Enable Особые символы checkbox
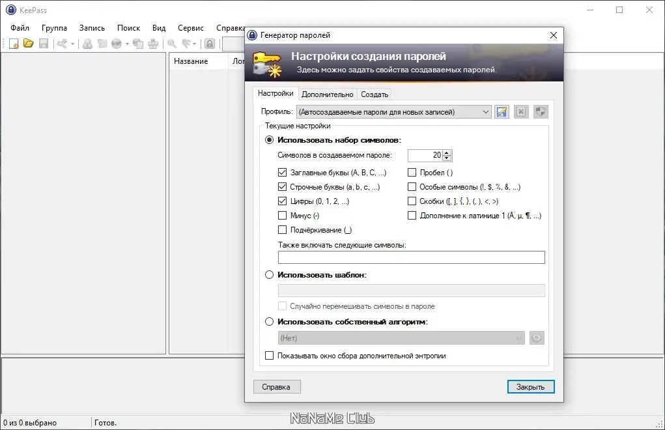Screen dimensions: 665x430 [x=412, y=187]
